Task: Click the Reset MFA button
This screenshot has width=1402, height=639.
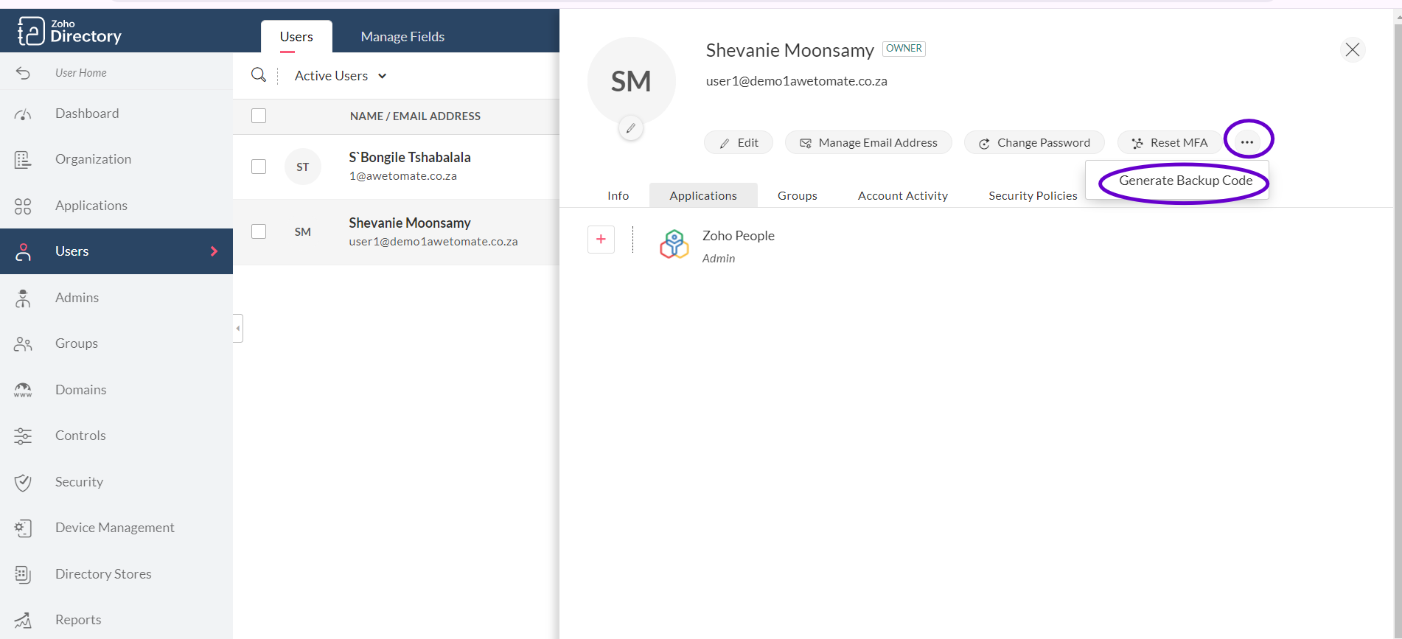Action: pos(1169,142)
